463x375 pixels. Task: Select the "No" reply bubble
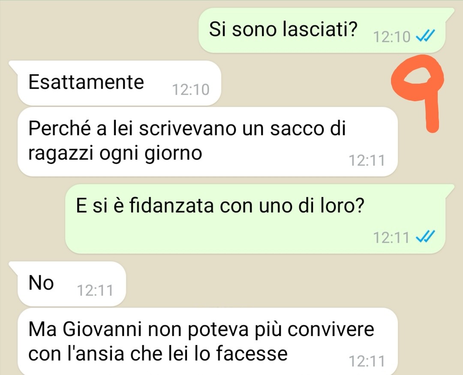point(72,284)
